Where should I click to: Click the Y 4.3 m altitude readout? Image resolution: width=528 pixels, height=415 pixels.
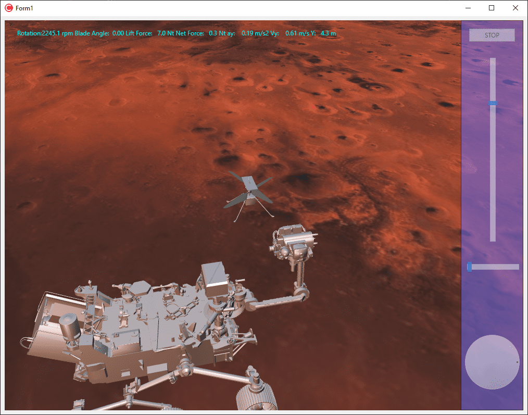click(323, 33)
